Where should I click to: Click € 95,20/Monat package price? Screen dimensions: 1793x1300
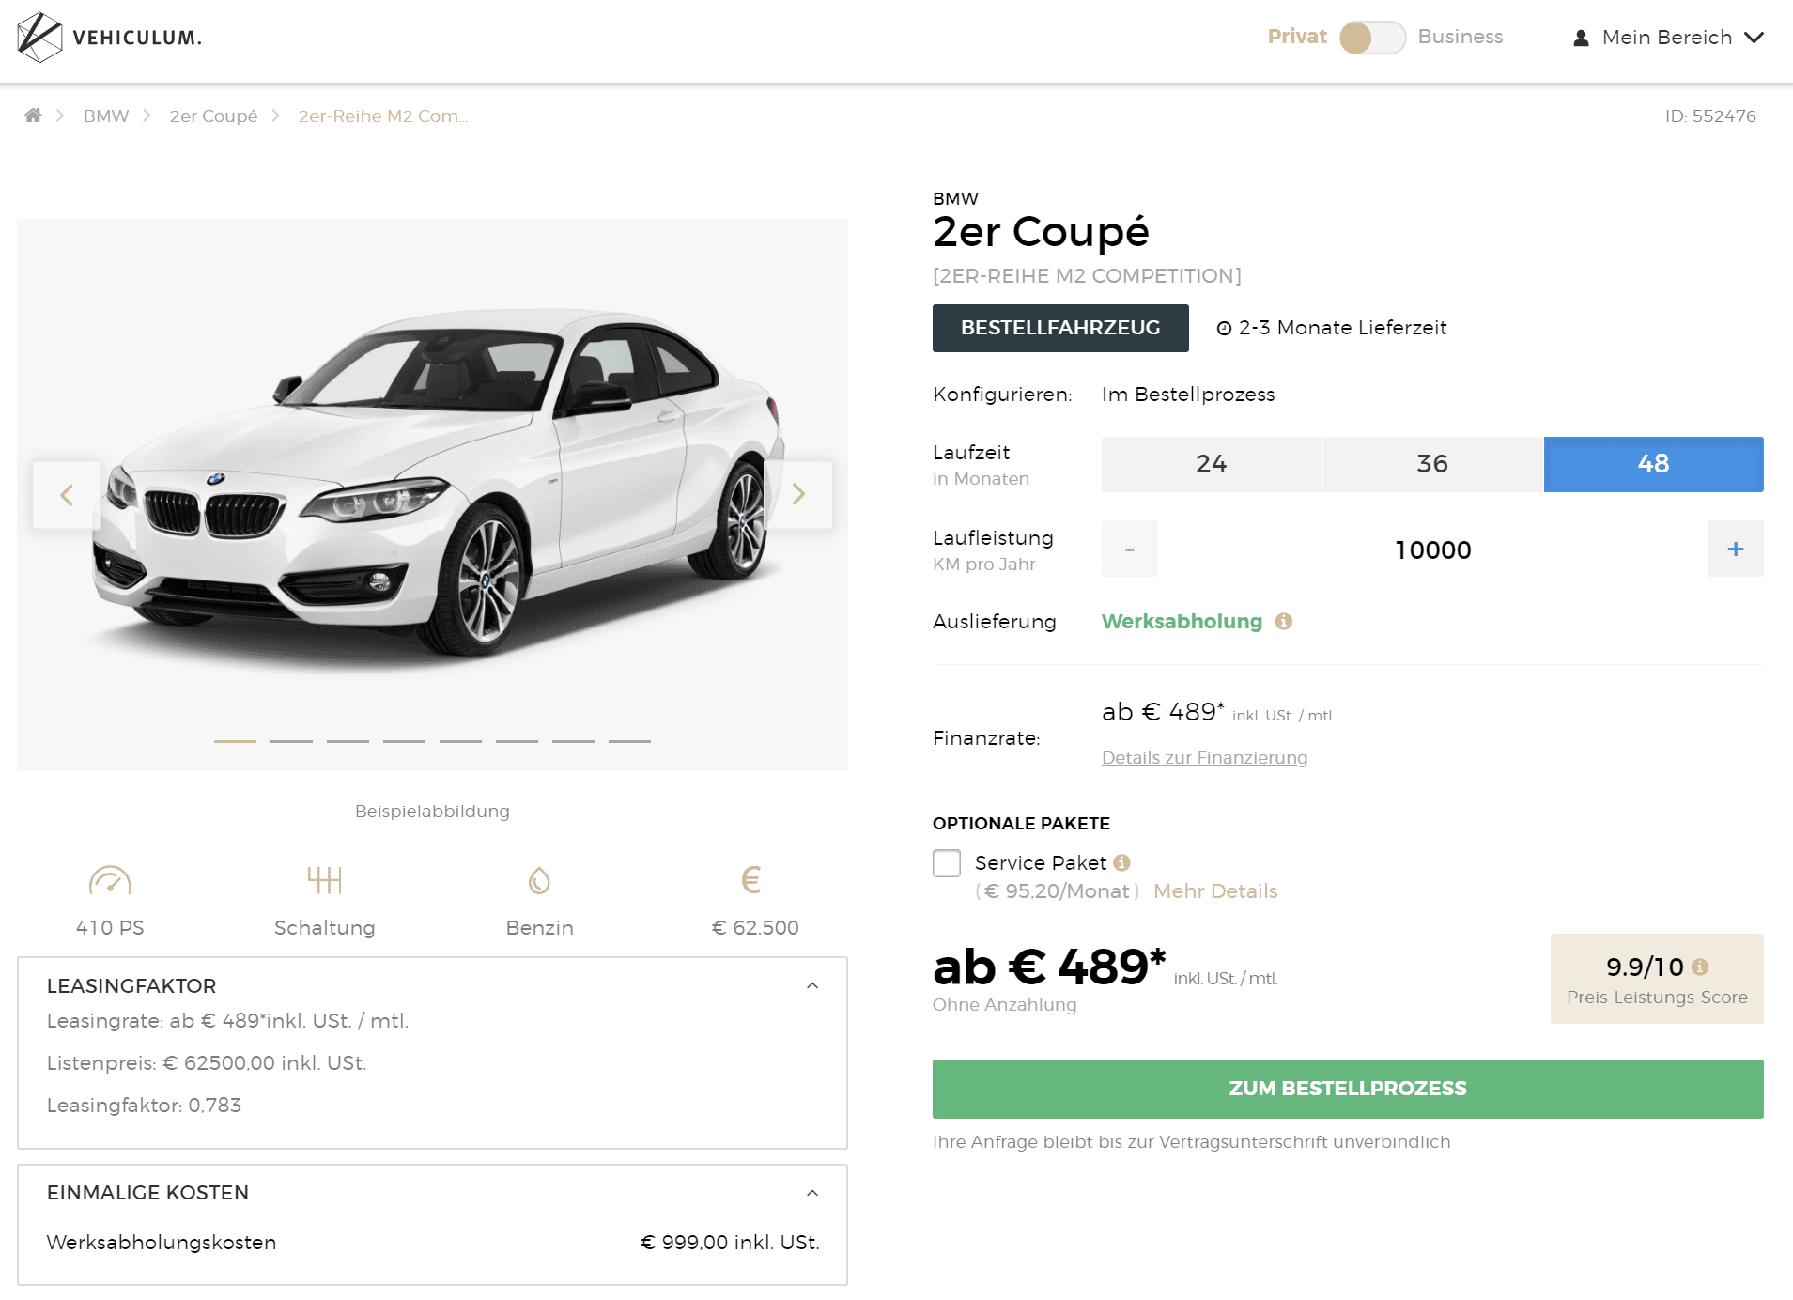tap(1057, 890)
